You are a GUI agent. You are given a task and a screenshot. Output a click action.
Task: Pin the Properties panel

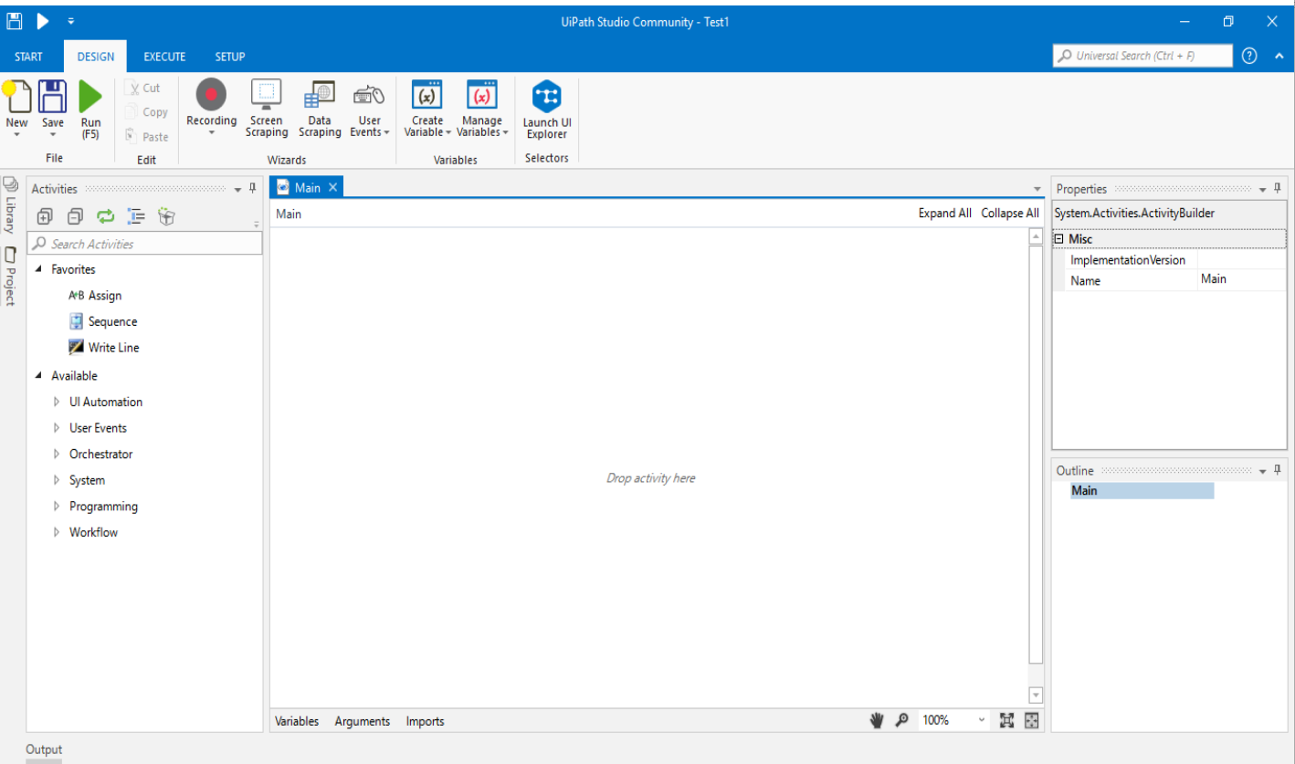(x=1277, y=188)
